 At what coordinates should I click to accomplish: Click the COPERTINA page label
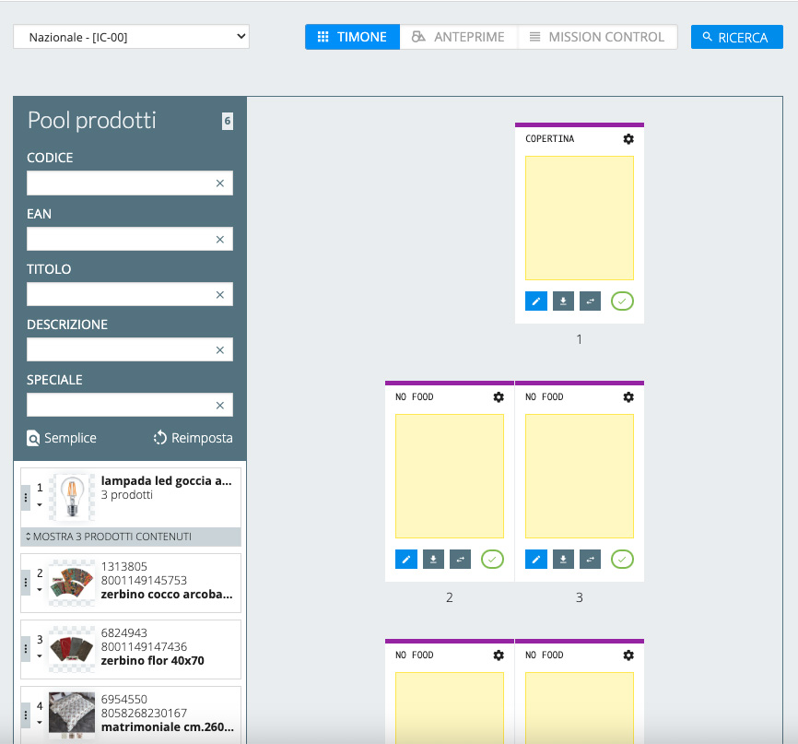tap(549, 138)
